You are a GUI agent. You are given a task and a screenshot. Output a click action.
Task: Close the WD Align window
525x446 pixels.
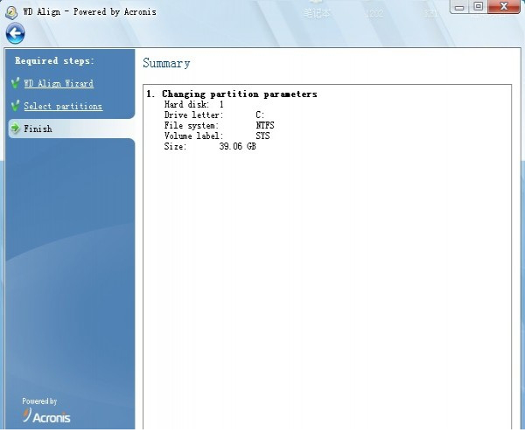click(504, 6)
